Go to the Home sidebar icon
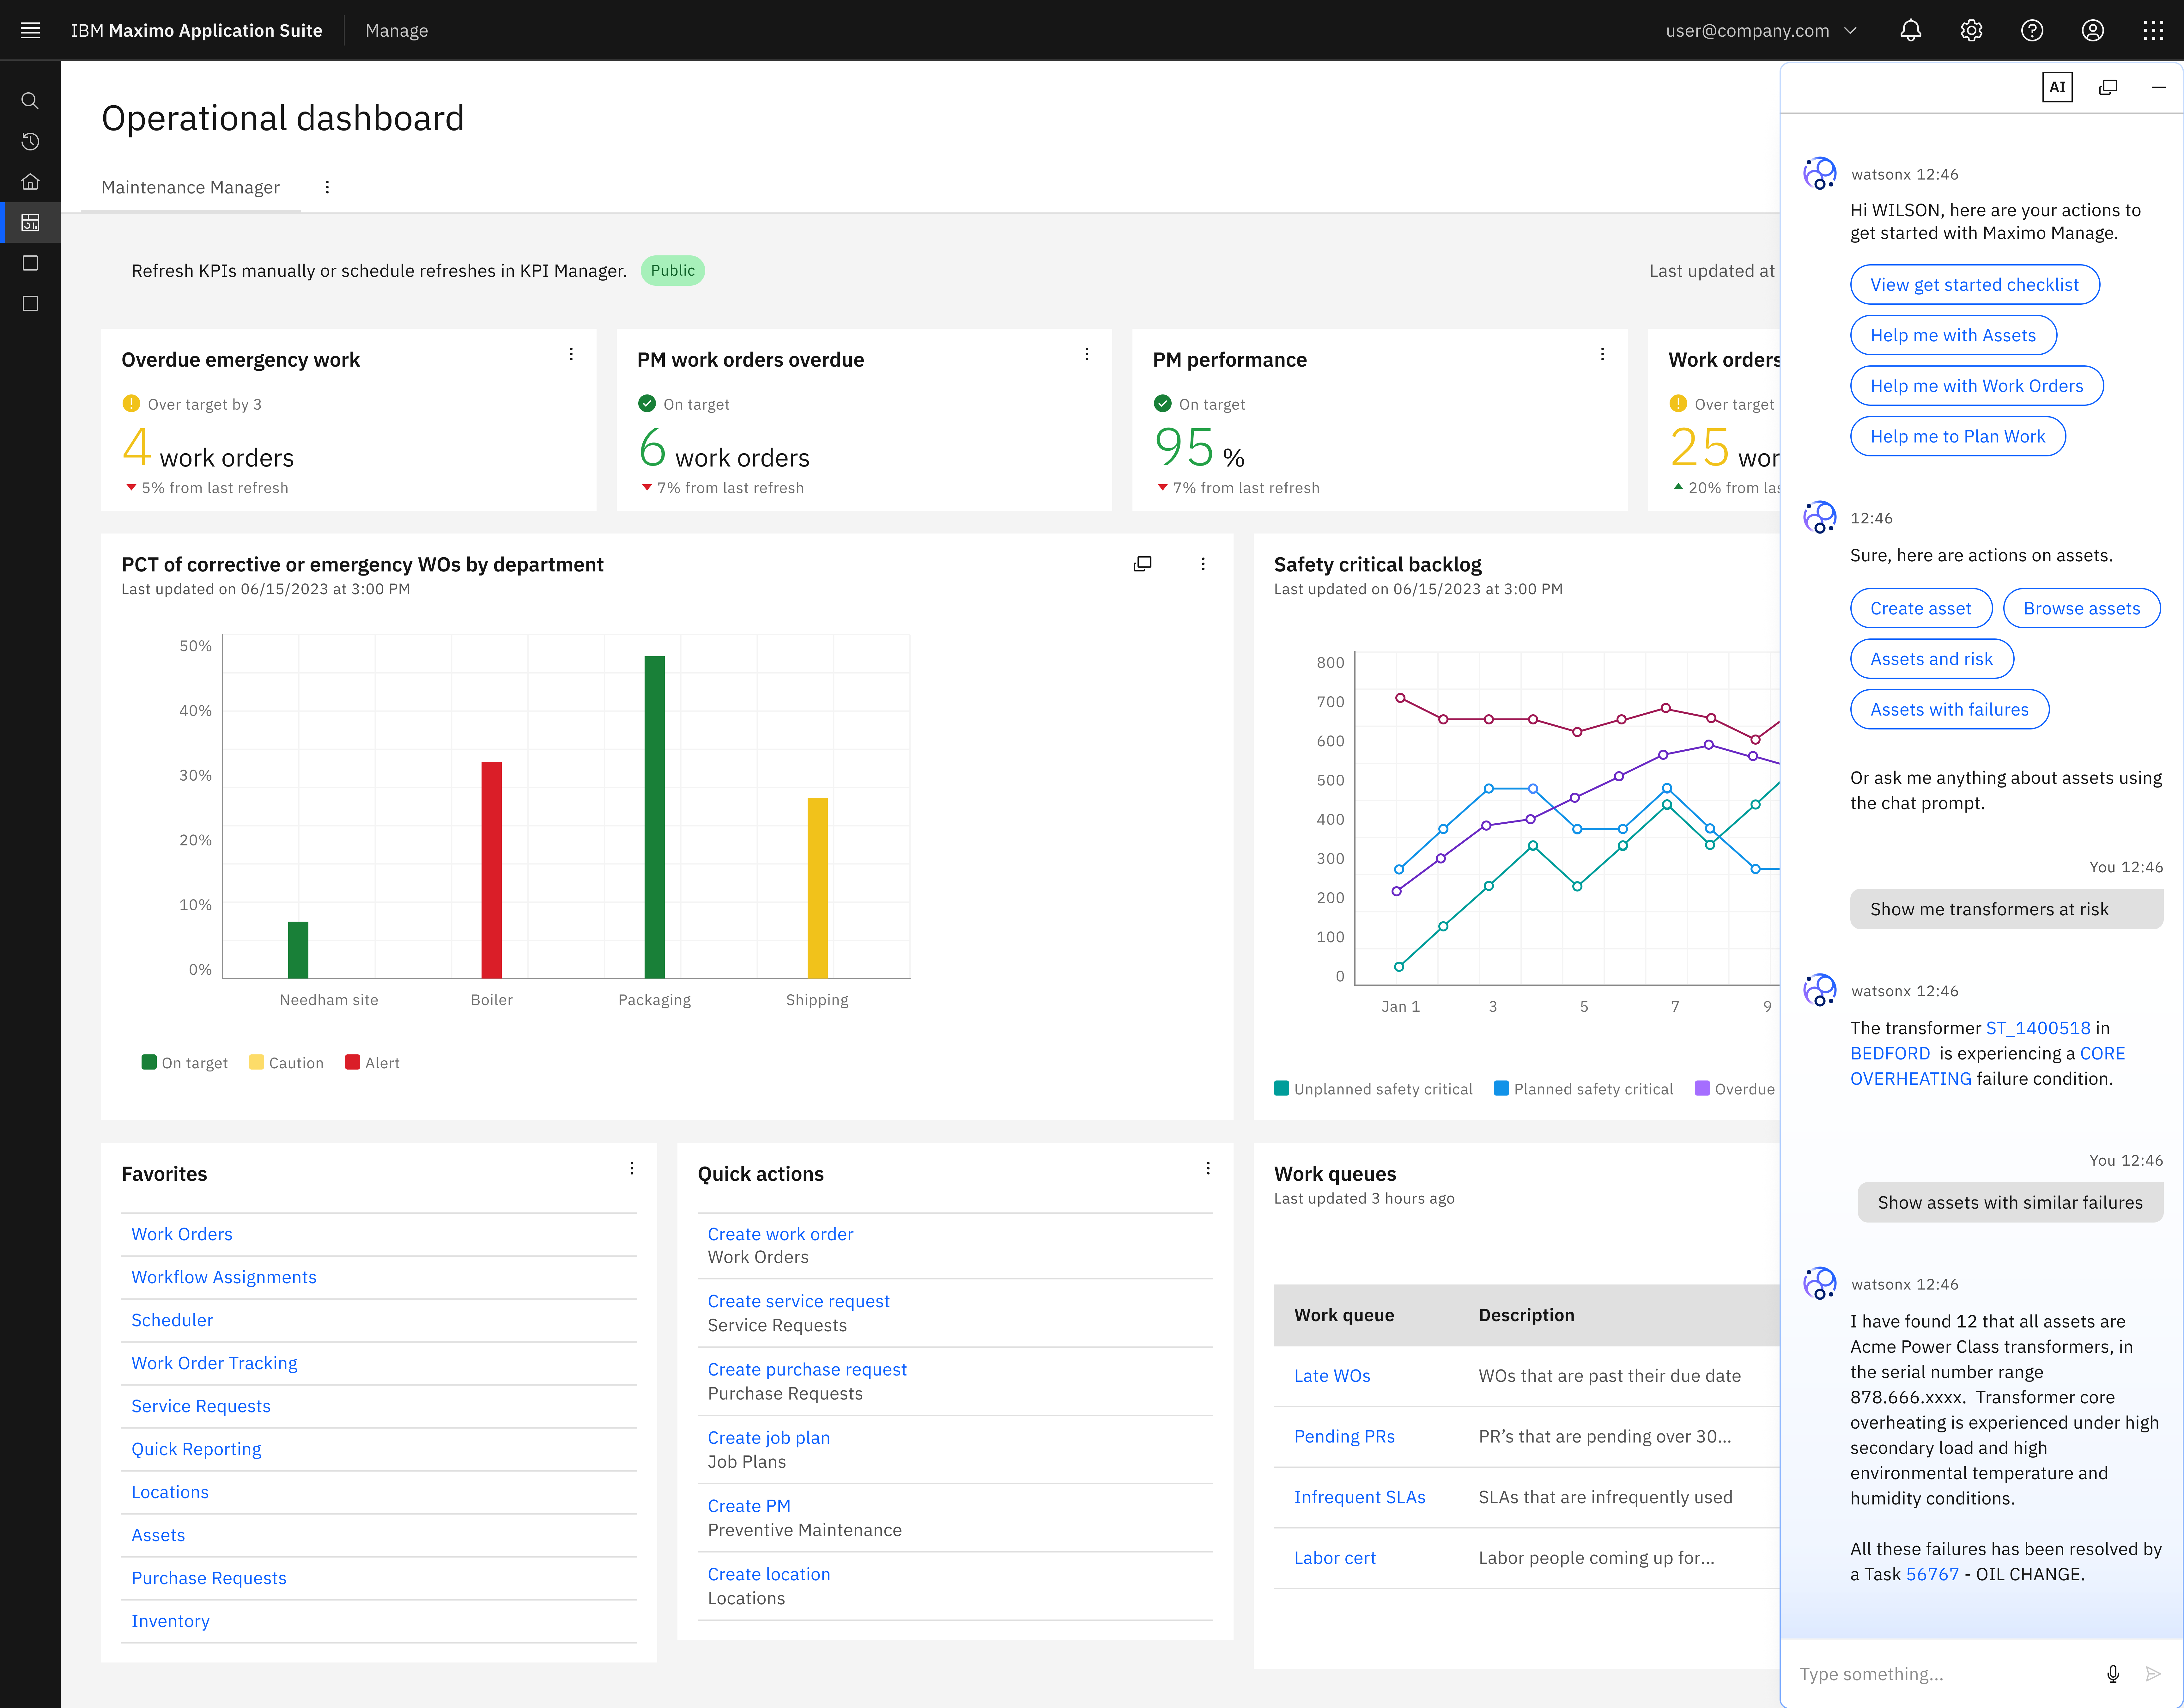Screen dimensions: 2184x1708 click(x=30, y=182)
